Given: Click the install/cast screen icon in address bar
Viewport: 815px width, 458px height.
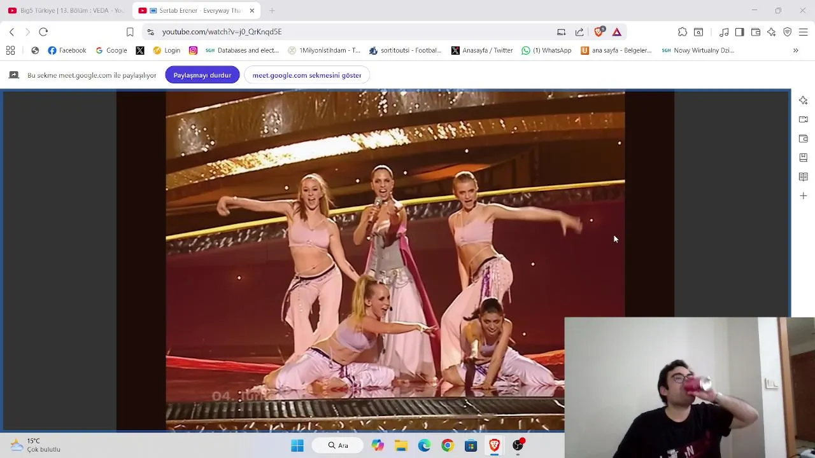Looking at the screenshot, I should coord(562,32).
